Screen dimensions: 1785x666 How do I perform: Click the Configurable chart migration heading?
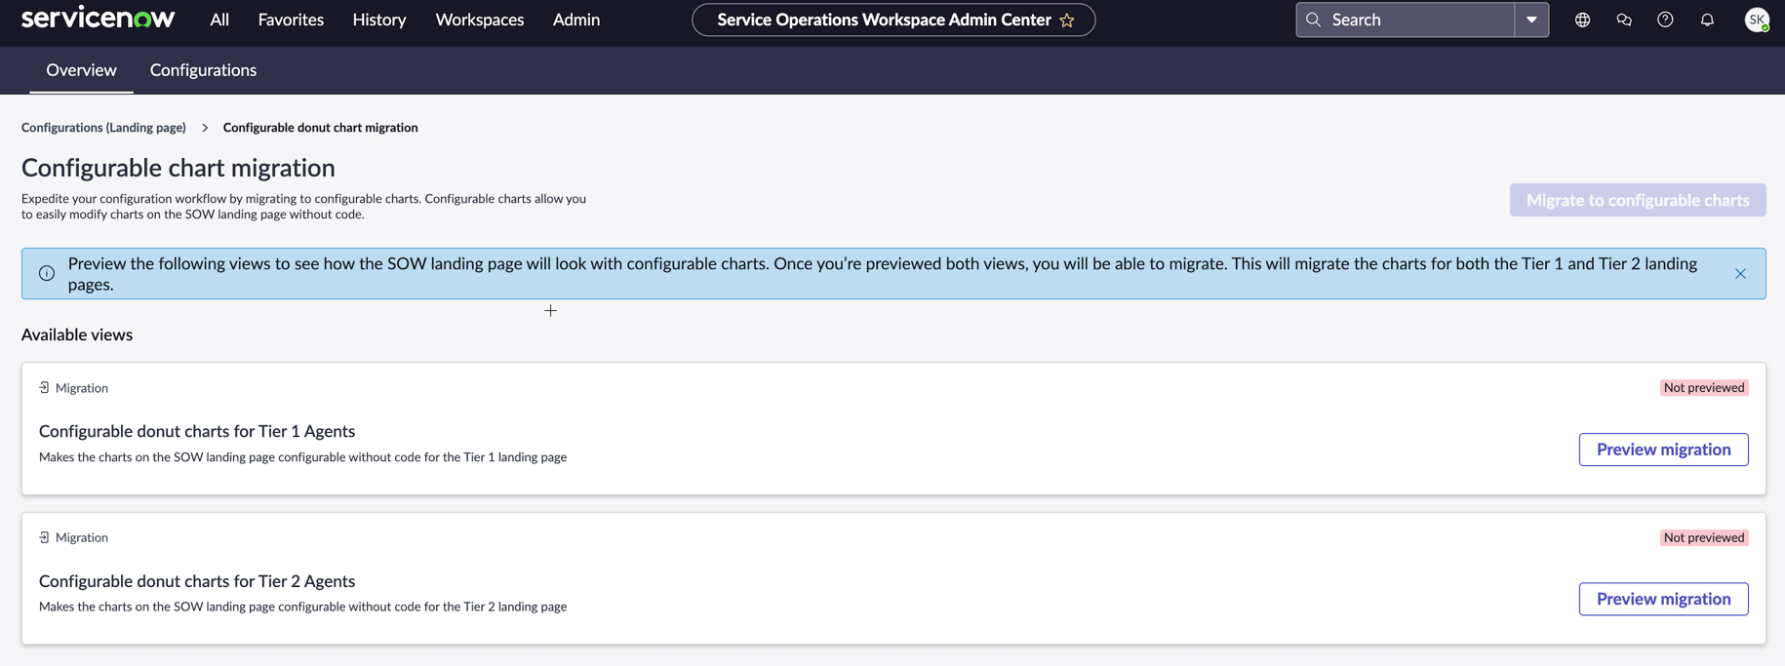178,168
